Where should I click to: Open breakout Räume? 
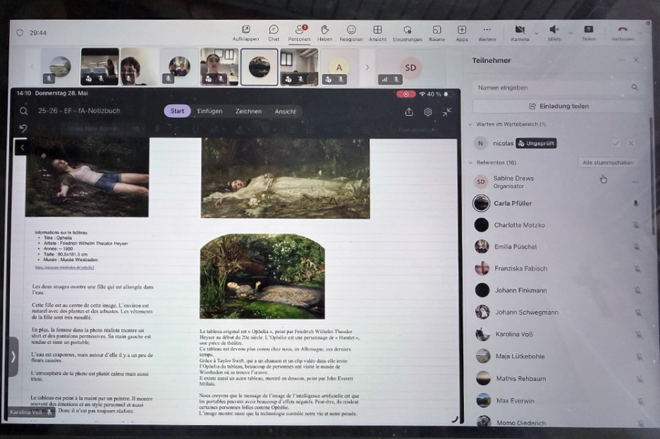(437, 33)
